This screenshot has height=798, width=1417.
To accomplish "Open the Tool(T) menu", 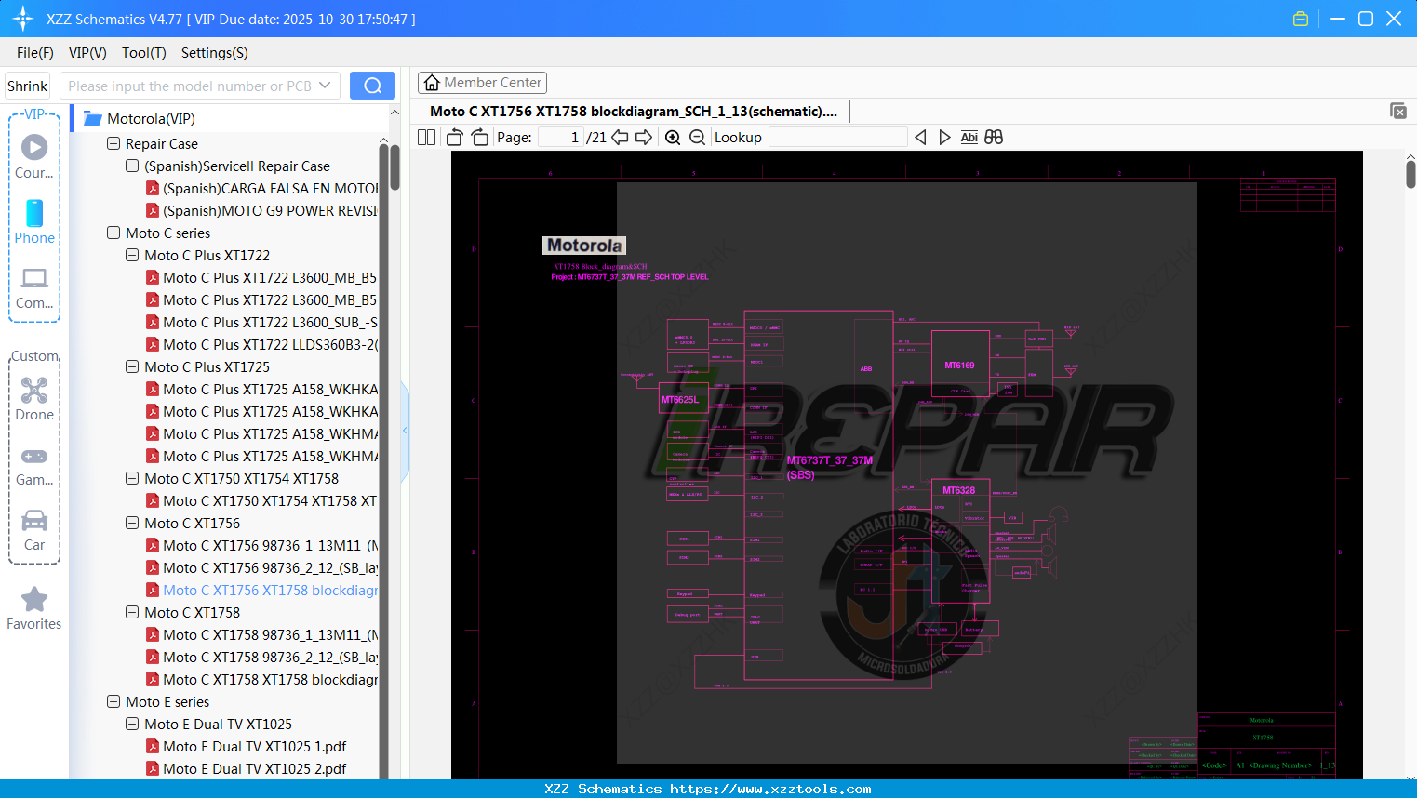I will (143, 53).
